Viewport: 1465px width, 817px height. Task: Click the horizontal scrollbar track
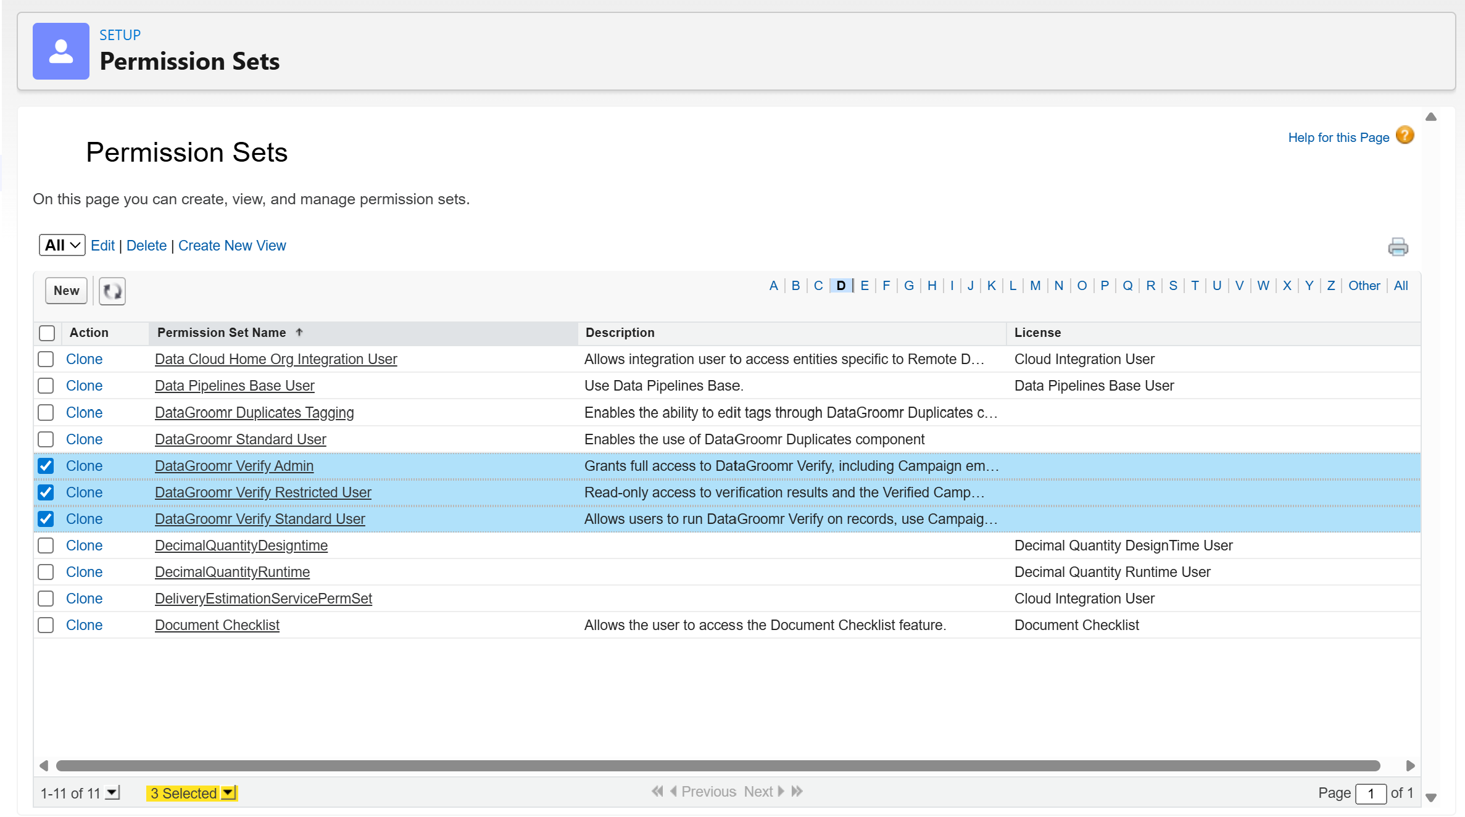pos(718,766)
